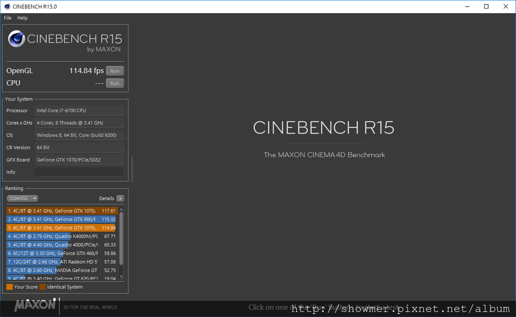Open the File menu
The image size is (516, 317).
click(8, 18)
